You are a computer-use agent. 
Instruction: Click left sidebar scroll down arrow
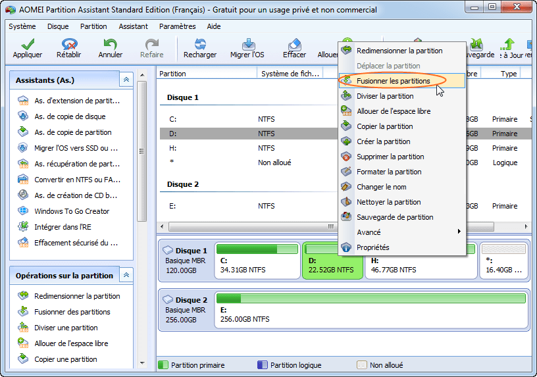142,363
